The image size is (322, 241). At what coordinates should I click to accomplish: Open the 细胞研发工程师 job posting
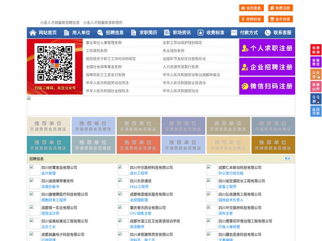(54, 200)
